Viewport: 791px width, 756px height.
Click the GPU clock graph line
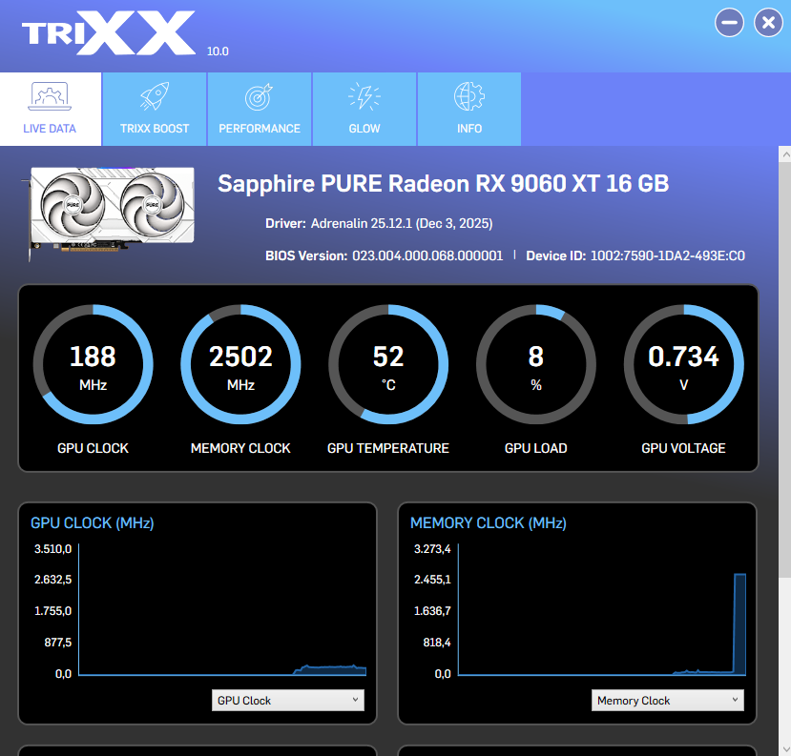(330, 669)
